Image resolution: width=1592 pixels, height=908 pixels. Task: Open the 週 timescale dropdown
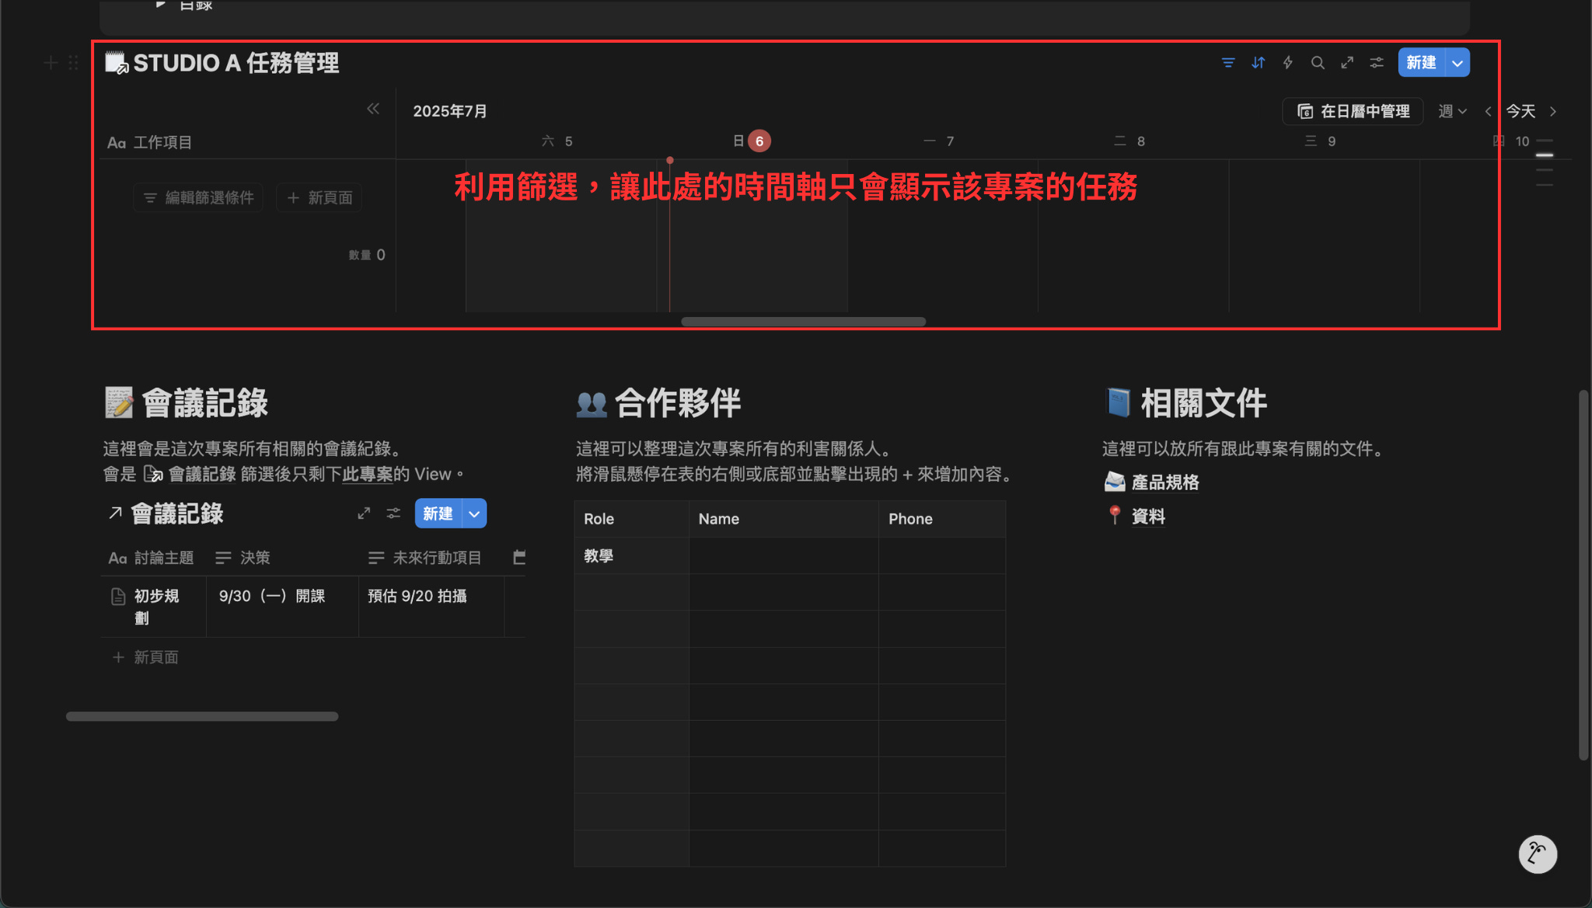coord(1451,111)
